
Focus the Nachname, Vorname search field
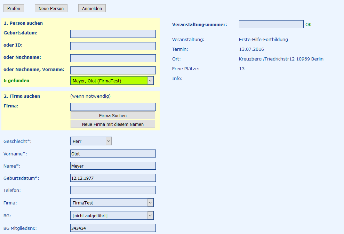click(x=113, y=70)
